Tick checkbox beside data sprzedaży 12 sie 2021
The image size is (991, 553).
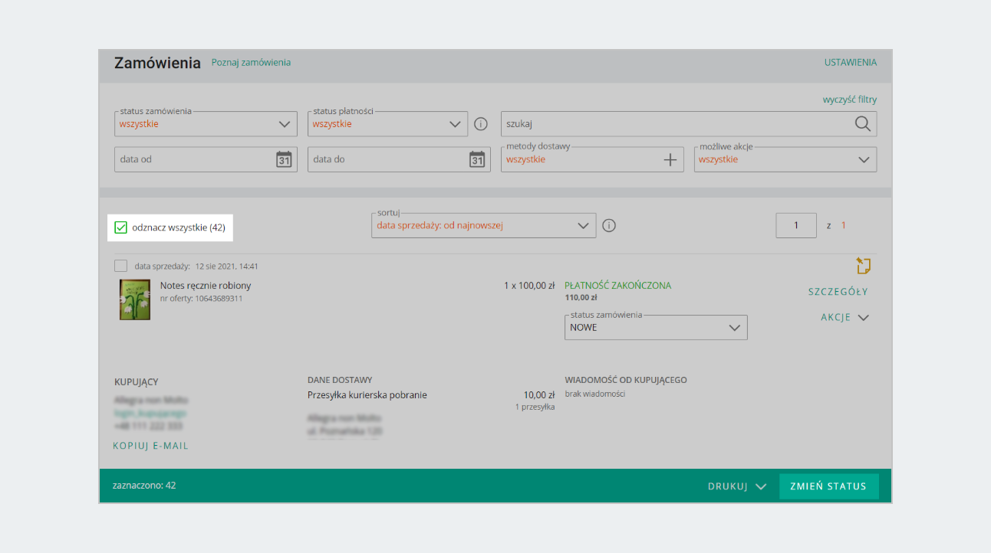point(120,266)
